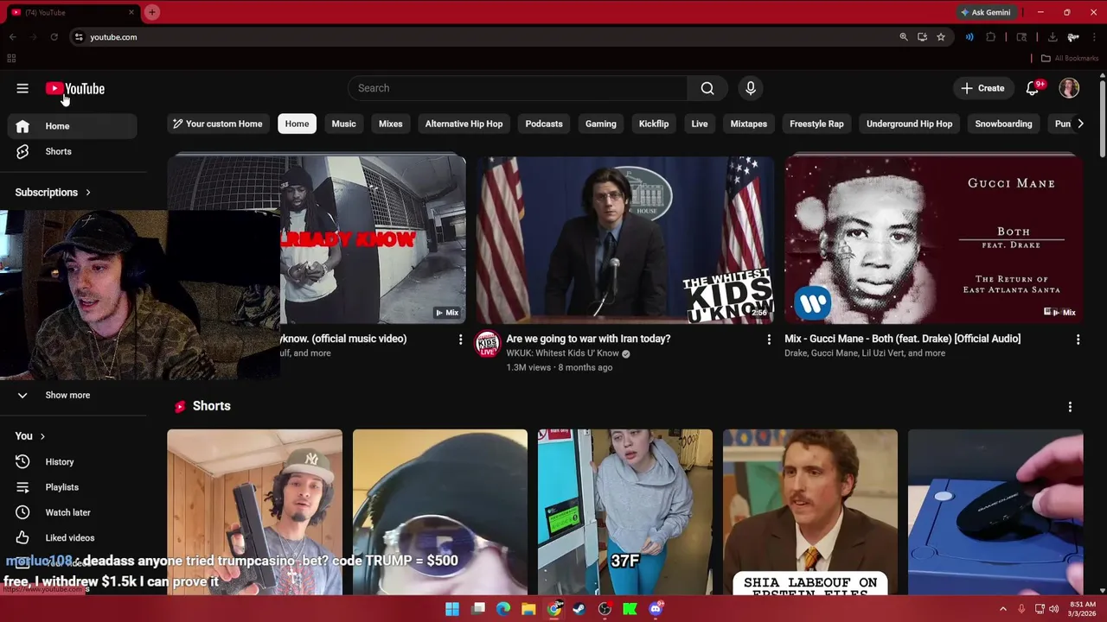
Task: Click Your custom Home button
Action: pyautogui.click(x=217, y=124)
